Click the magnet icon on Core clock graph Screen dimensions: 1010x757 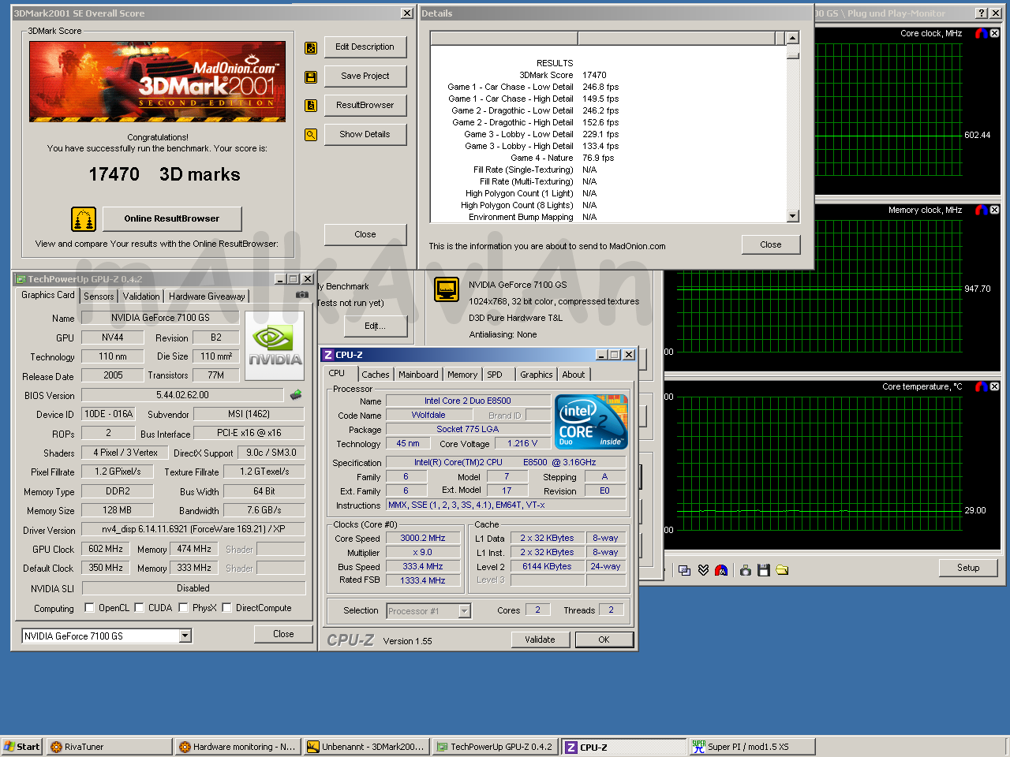click(981, 33)
